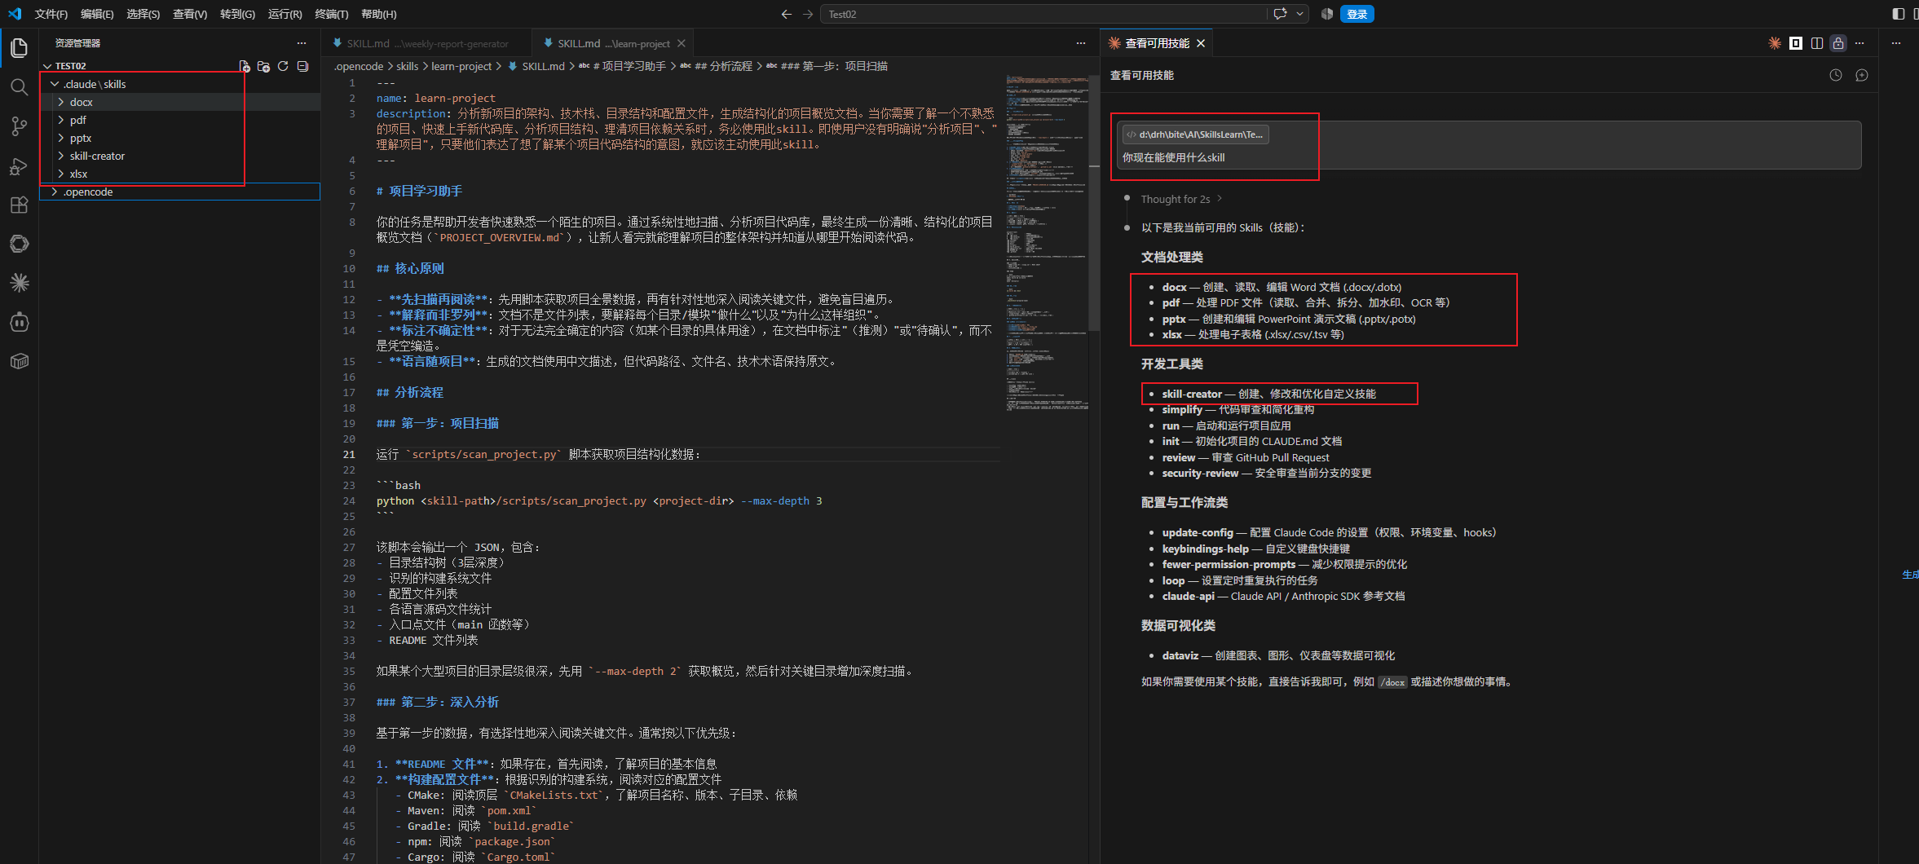
Task: Open more actions for the left editor group
Action: pos(1081,43)
